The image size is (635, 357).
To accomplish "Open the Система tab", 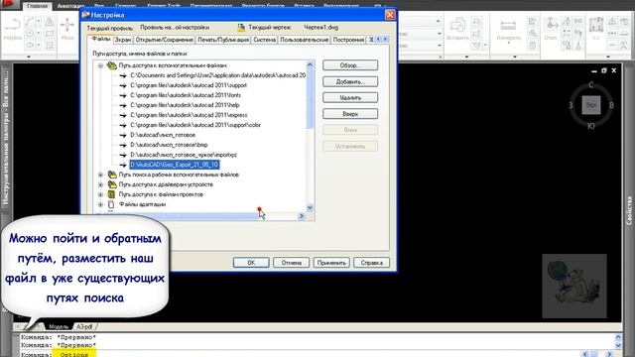I will [x=265, y=40].
